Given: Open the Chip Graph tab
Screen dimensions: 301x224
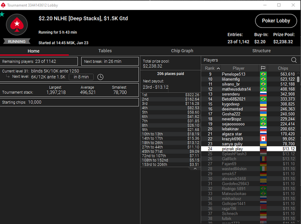Looking at the screenshot, I should [x=182, y=51].
